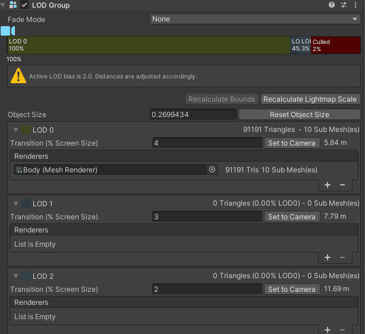365x334 pixels.
Task: Click '91191 Triangles - 10 Sub Mesh(es)' summary
Action: click(301, 130)
